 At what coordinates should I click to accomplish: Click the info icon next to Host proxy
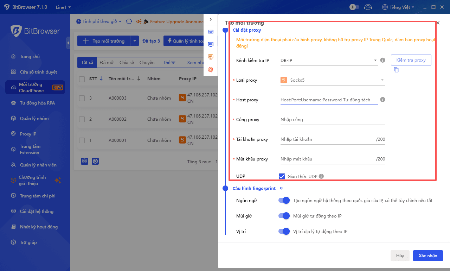pos(383,100)
